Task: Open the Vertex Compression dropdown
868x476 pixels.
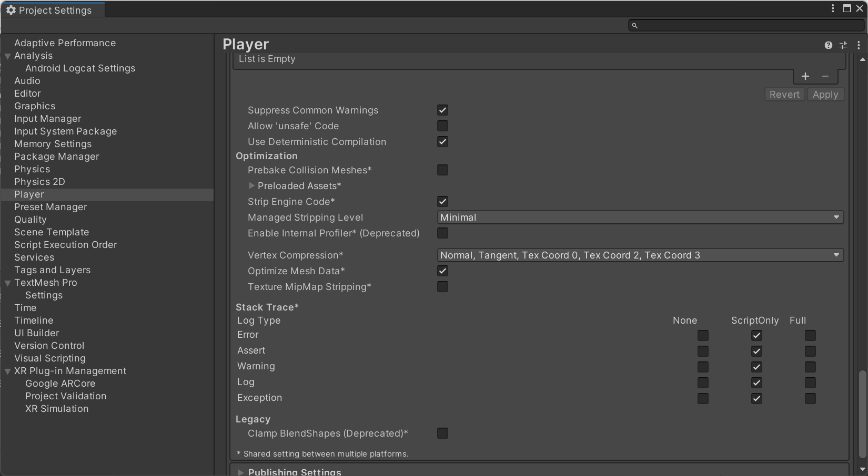Action: coord(640,255)
